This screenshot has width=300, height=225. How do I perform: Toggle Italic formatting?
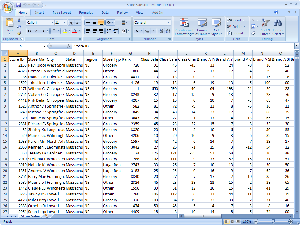36,31
